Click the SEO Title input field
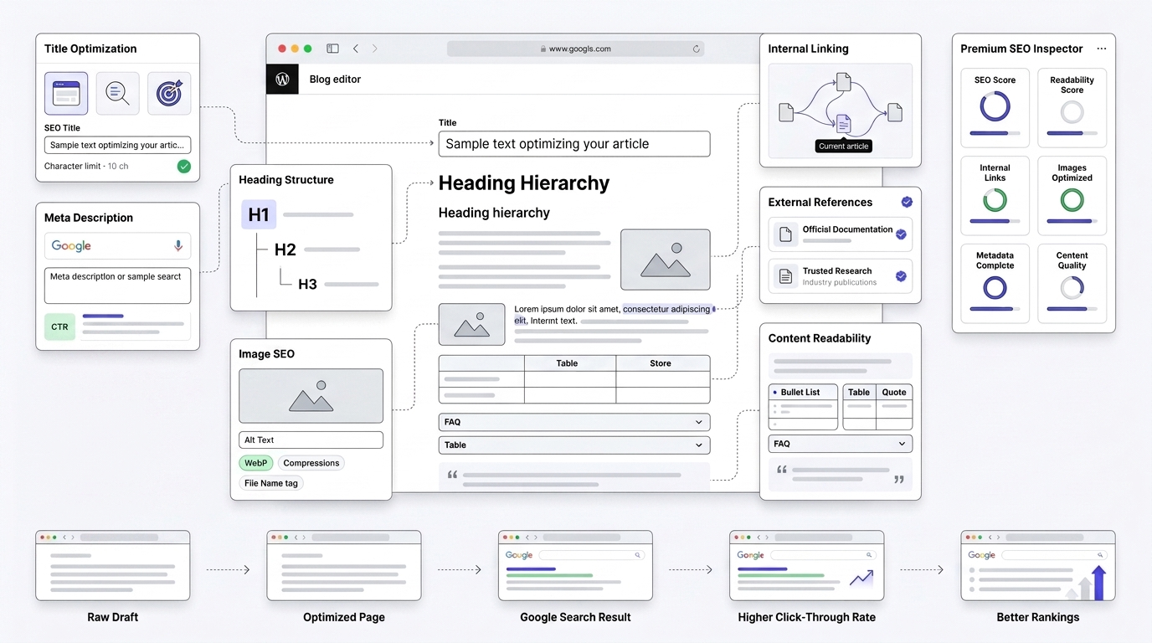Image resolution: width=1152 pixels, height=643 pixels. point(117,145)
